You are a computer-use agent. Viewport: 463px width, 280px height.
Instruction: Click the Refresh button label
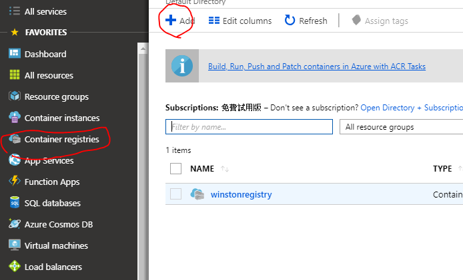(x=313, y=21)
